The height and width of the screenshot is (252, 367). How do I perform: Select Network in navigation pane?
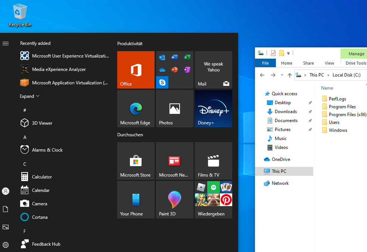280,183
